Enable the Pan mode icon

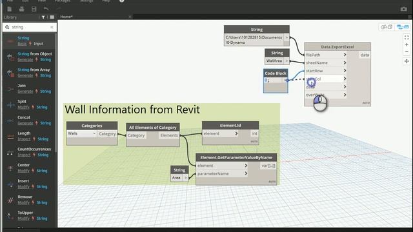pos(407,61)
